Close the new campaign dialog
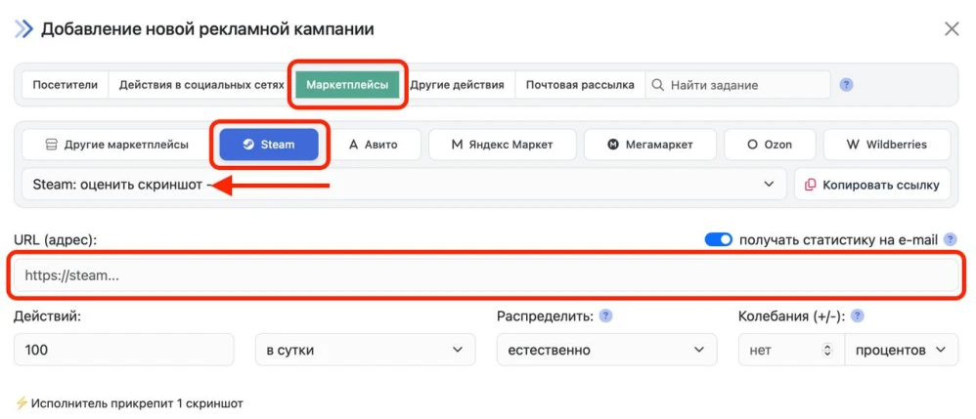This screenshot has width=976, height=419. (x=952, y=29)
